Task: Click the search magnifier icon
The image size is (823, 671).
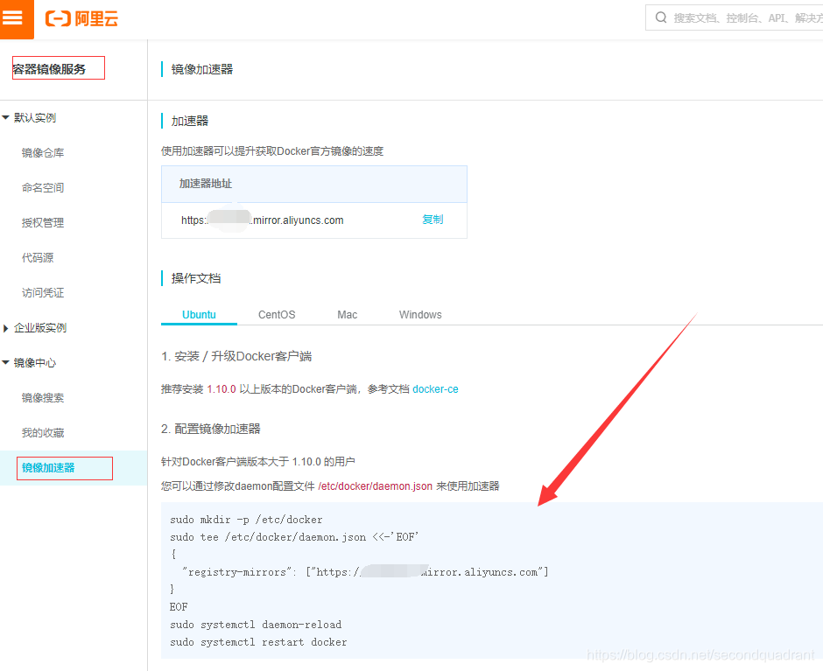Action: click(661, 17)
